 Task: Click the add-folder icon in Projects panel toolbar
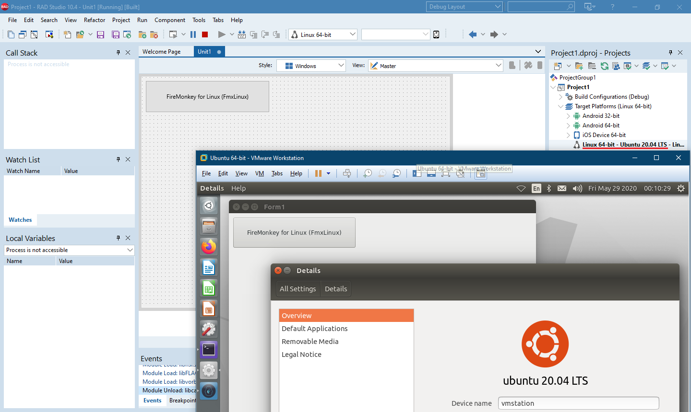(579, 66)
